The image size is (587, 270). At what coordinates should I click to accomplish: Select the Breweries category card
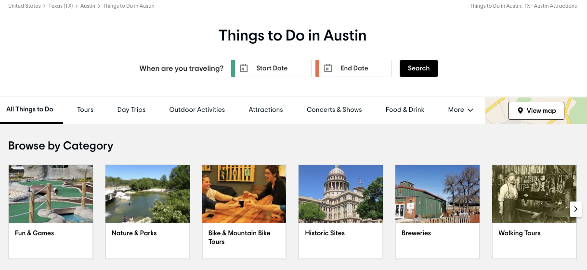pos(437,212)
